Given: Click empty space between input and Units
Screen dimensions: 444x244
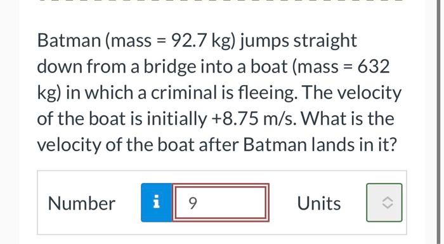Looking at the screenshot, I should tap(283, 203).
